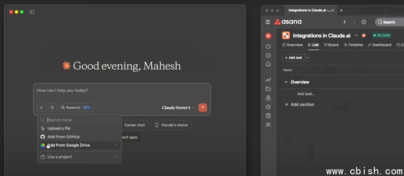Viewport: 404px width, 176px height.
Task: Open My Tasks check icon in Asana sidebar
Action: click(268, 55)
